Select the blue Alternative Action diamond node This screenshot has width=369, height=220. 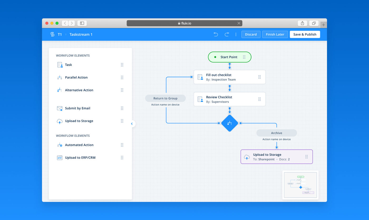[230, 123]
